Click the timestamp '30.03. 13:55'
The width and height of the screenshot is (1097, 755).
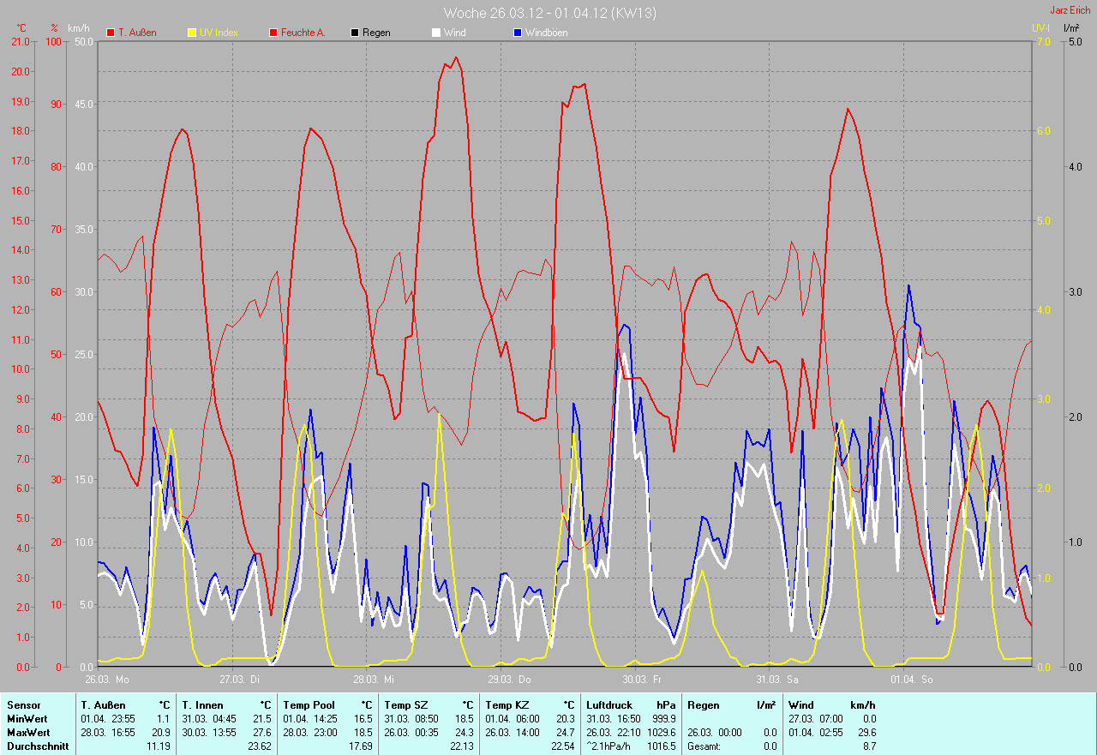(209, 733)
